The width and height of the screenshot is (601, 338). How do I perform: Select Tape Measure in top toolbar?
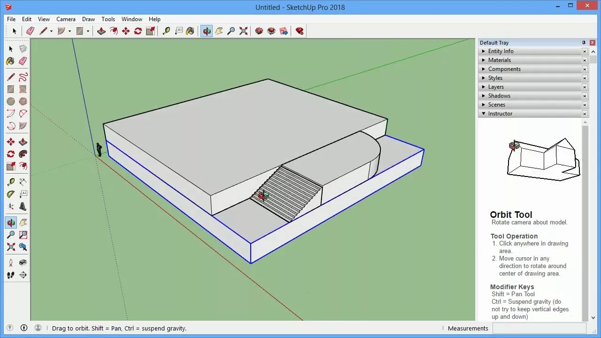point(166,31)
